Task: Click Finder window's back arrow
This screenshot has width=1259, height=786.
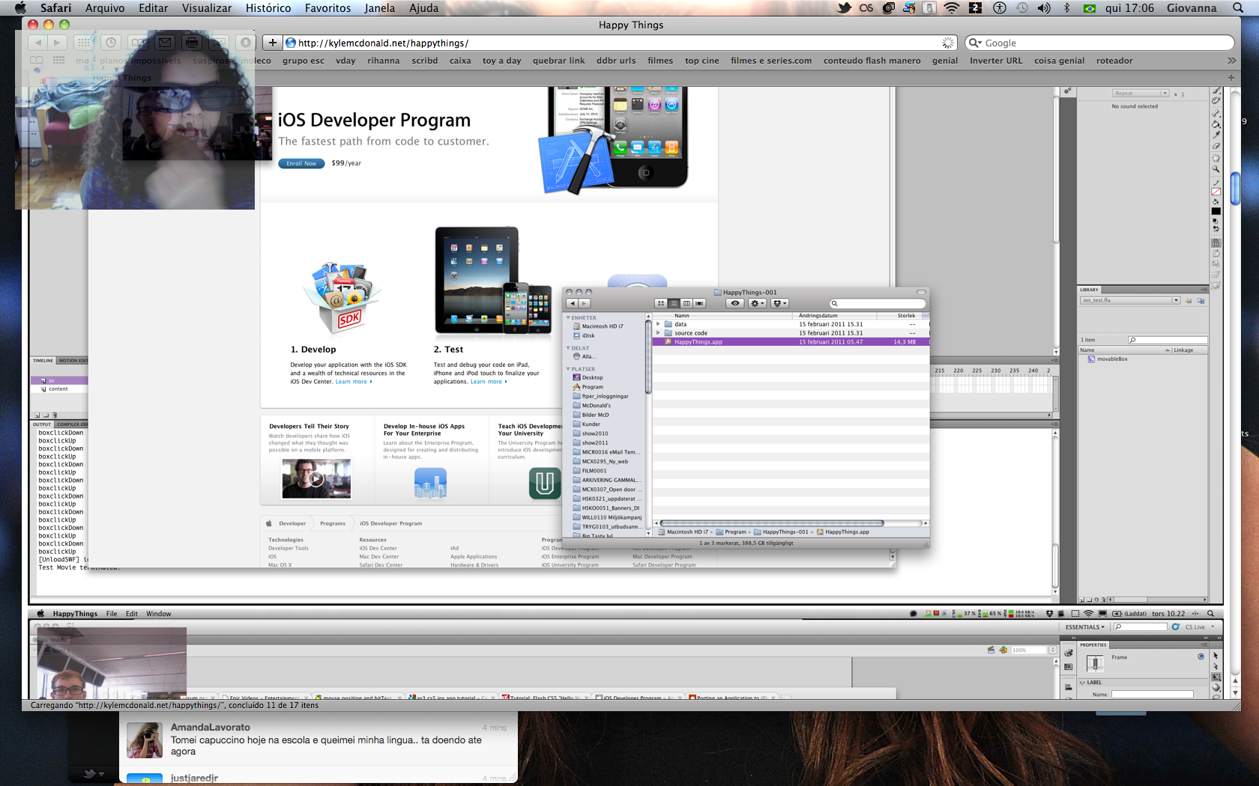Action: pyautogui.click(x=573, y=303)
